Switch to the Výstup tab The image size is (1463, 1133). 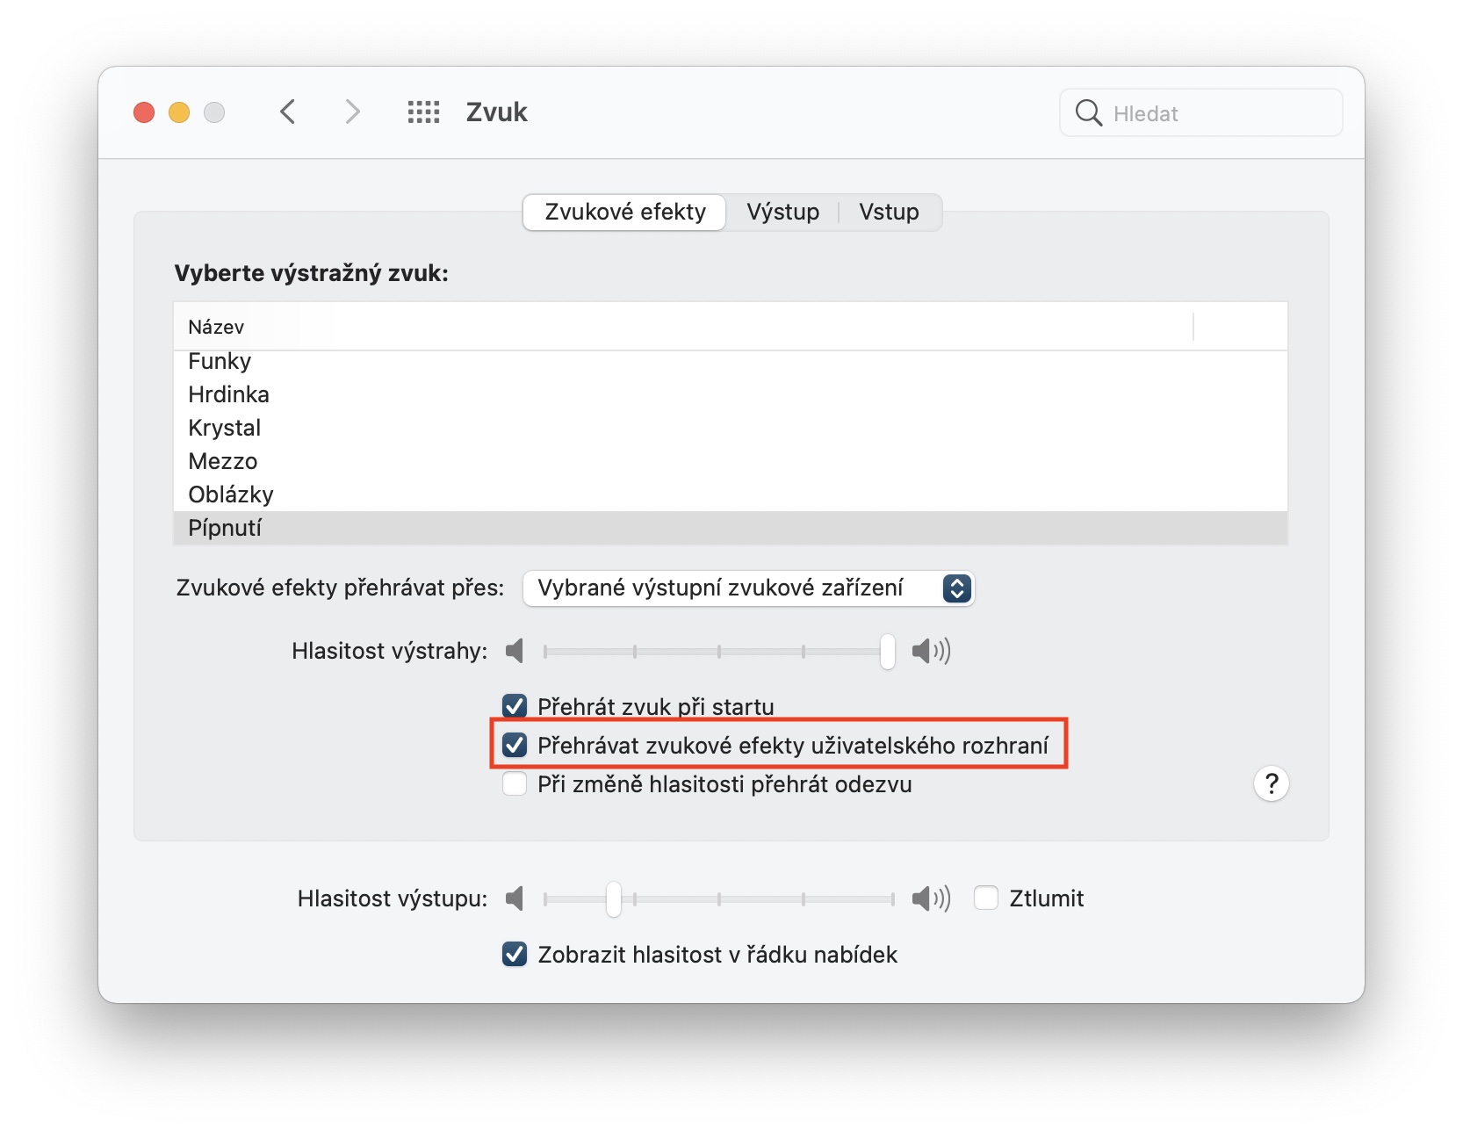[x=782, y=213]
